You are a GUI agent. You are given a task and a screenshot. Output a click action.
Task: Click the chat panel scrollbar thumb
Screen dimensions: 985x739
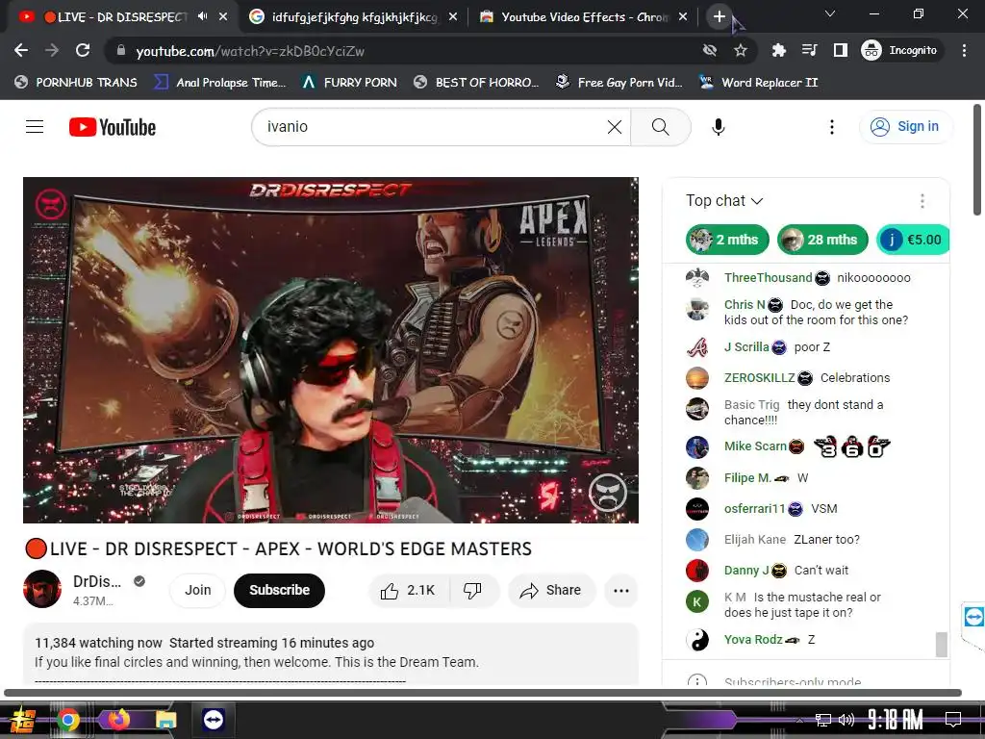[941, 644]
